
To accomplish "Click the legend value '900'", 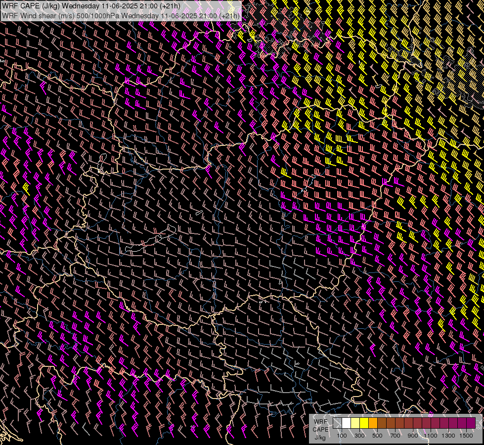I will pos(413,436).
